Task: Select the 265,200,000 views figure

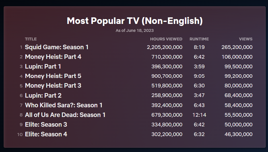Action: click(237, 47)
